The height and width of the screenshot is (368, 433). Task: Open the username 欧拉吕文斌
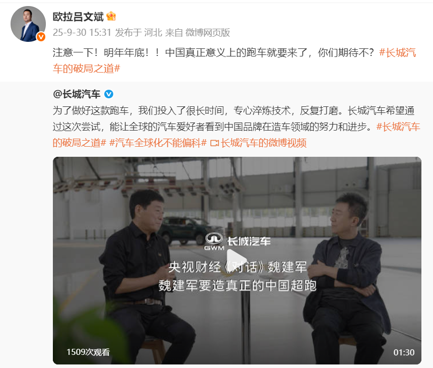pos(78,17)
